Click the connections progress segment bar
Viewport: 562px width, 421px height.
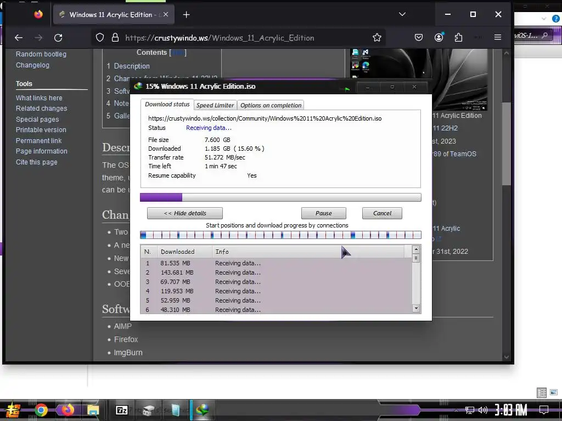(280, 235)
